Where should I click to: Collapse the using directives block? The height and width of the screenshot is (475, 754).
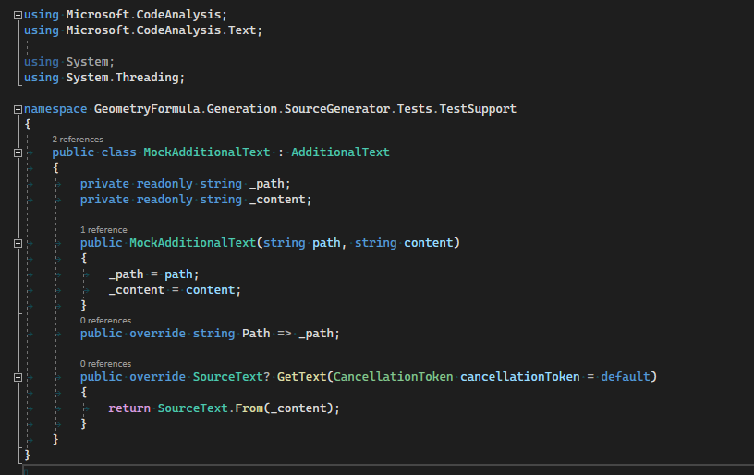click(18, 16)
